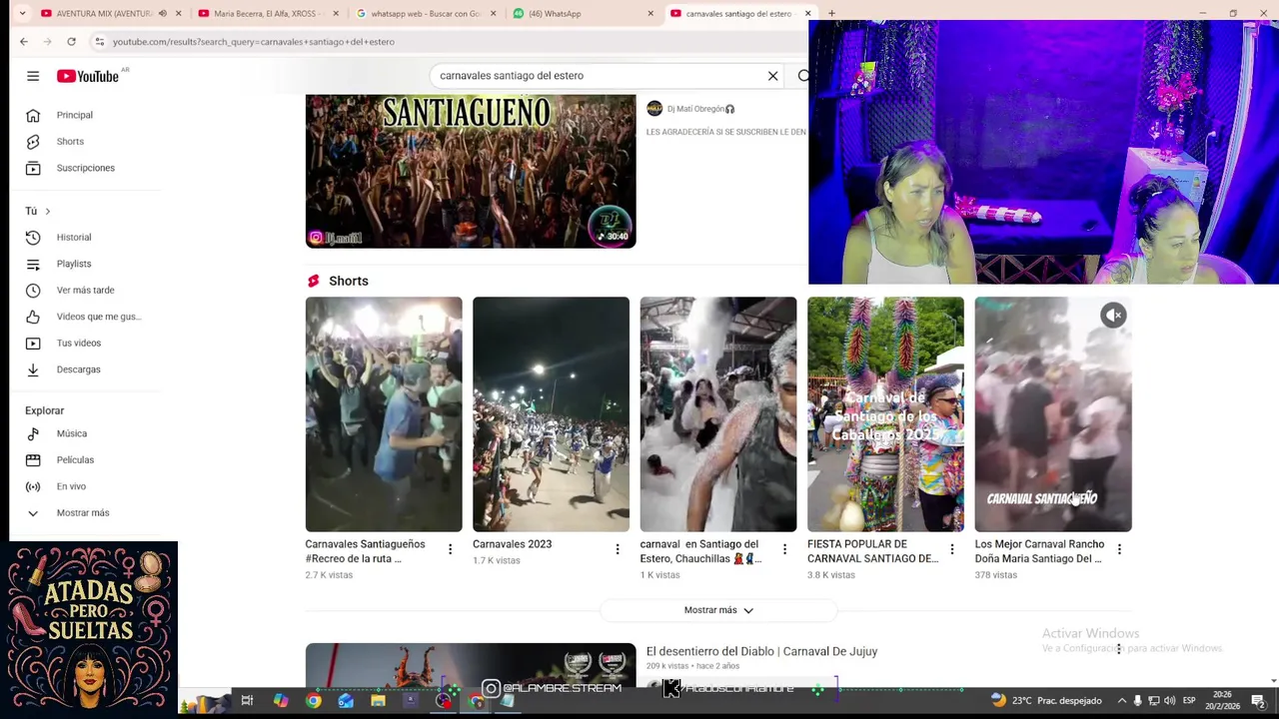Go forward in browser history

point(47,42)
